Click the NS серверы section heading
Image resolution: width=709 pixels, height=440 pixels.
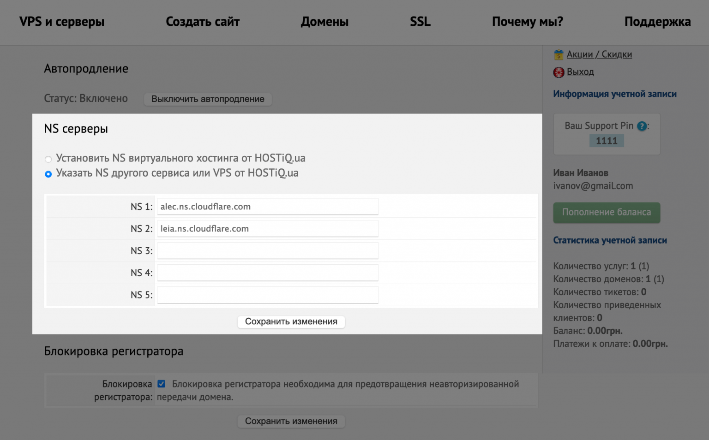click(76, 129)
